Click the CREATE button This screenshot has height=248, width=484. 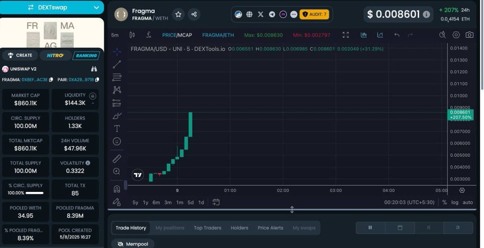pyautogui.click(x=20, y=55)
